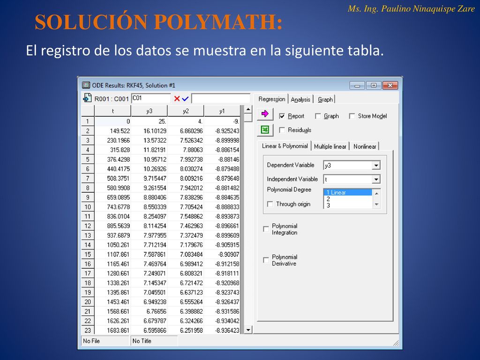480x360 pixels.
Task: Click the magenta arrow run regression icon
Action: pos(265,114)
